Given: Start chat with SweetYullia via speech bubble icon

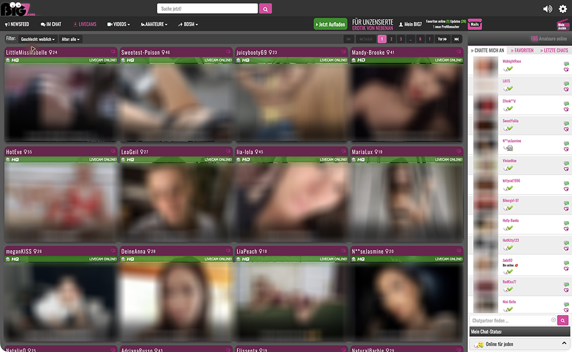Looking at the screenshot, I should 566,124.
